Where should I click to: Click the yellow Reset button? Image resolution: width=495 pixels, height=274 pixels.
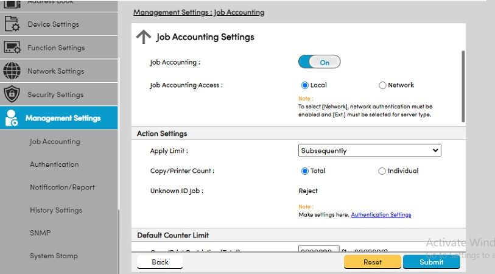[373, 262]
